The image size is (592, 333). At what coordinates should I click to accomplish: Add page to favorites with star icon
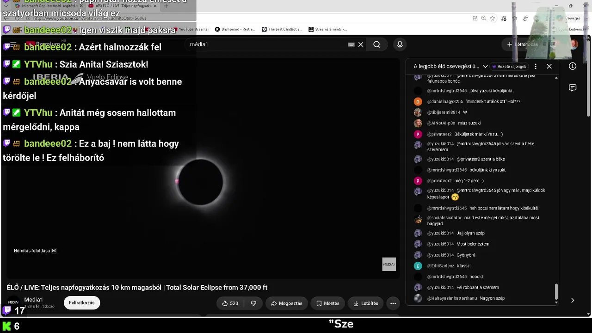point(493,18)
